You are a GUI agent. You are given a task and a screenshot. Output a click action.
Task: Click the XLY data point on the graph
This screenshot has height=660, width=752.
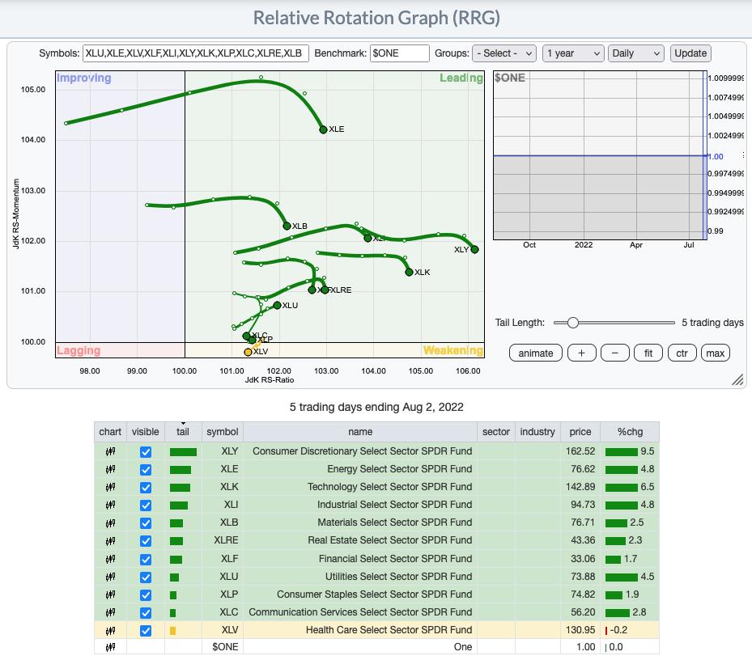[x=474, y=249]
